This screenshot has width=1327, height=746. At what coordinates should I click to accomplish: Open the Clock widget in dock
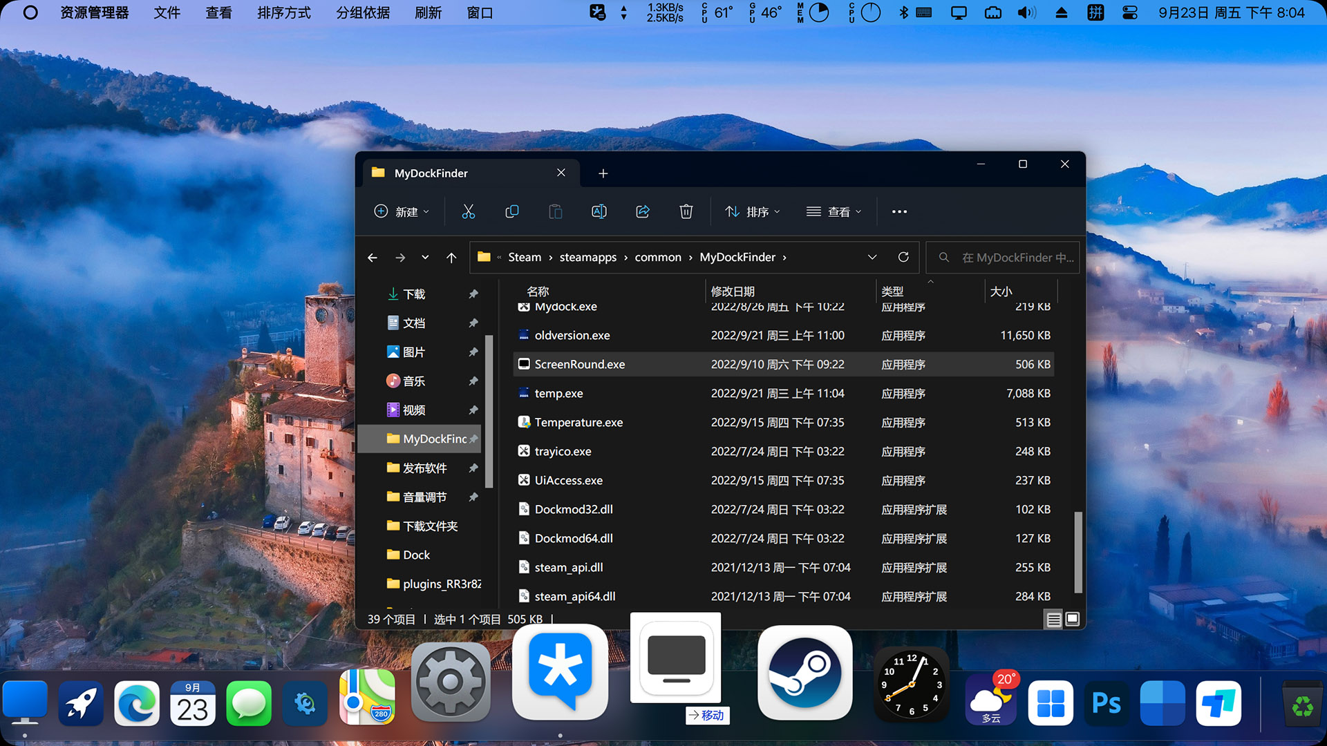pos(911,685)
